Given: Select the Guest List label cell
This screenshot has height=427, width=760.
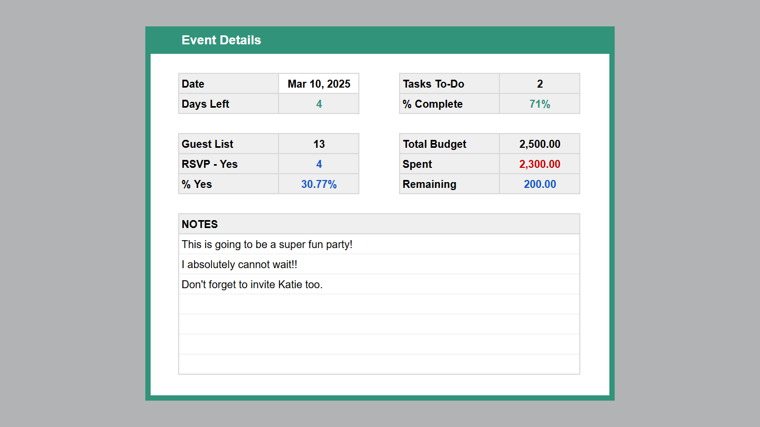Looking at the screenshot, I should [x=228, y=144].
